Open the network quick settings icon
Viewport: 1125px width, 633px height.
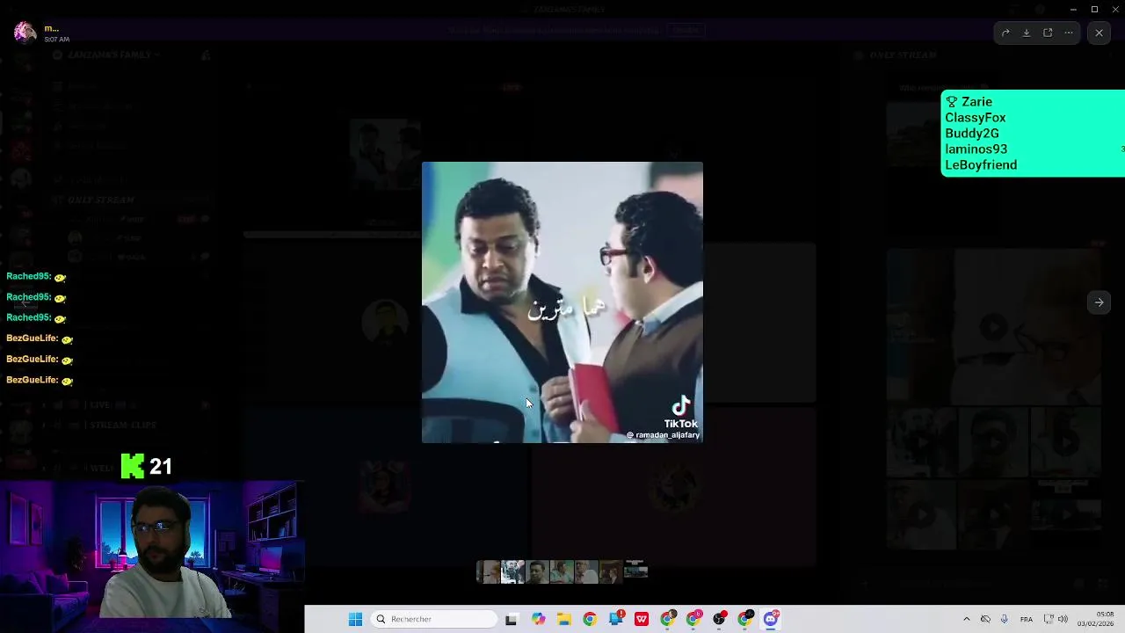click(x=1049, y=619)
